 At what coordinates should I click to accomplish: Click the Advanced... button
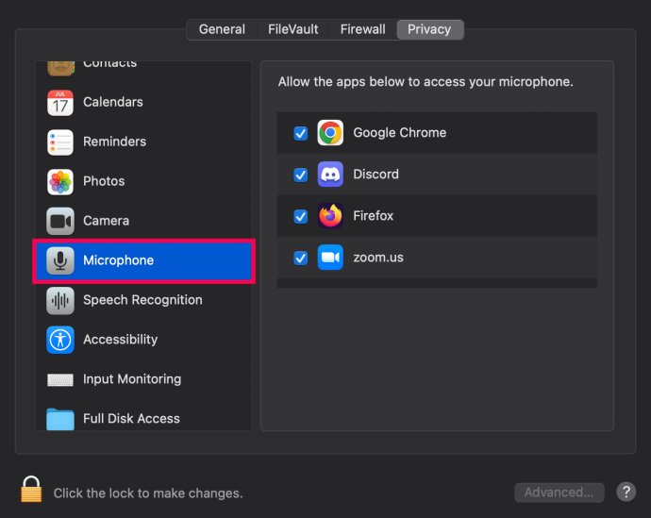(559, 493)
